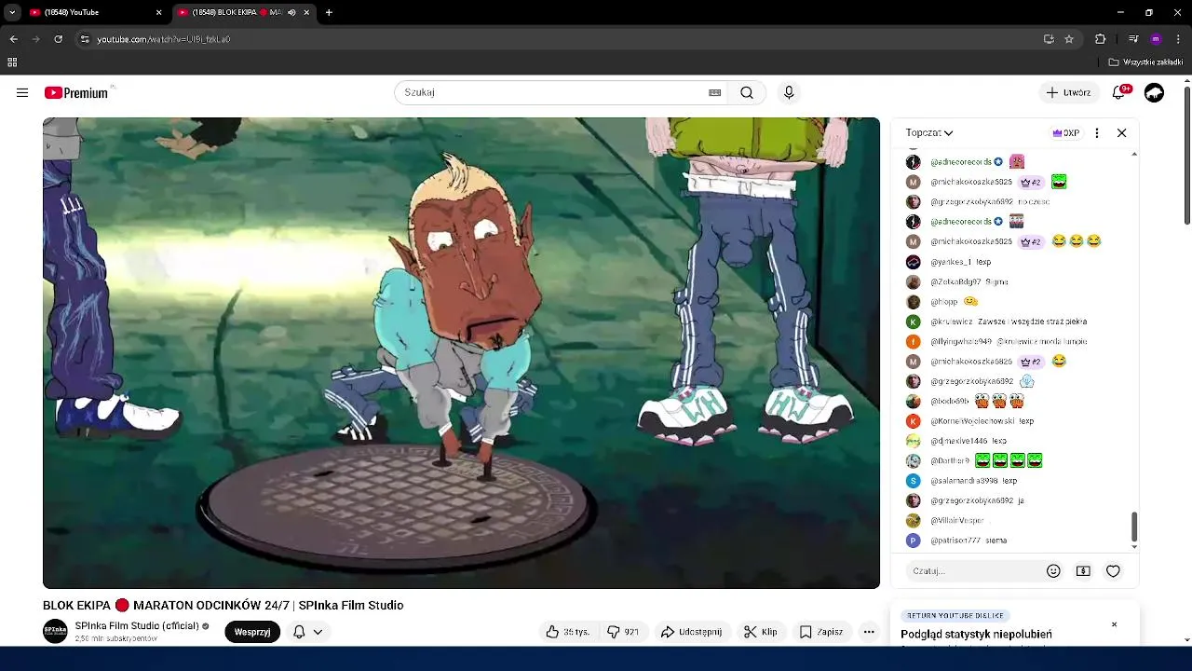The width and height of the screenshot is (1192, 671).
Task: Reload the page
Action: [x=58, y=39]
